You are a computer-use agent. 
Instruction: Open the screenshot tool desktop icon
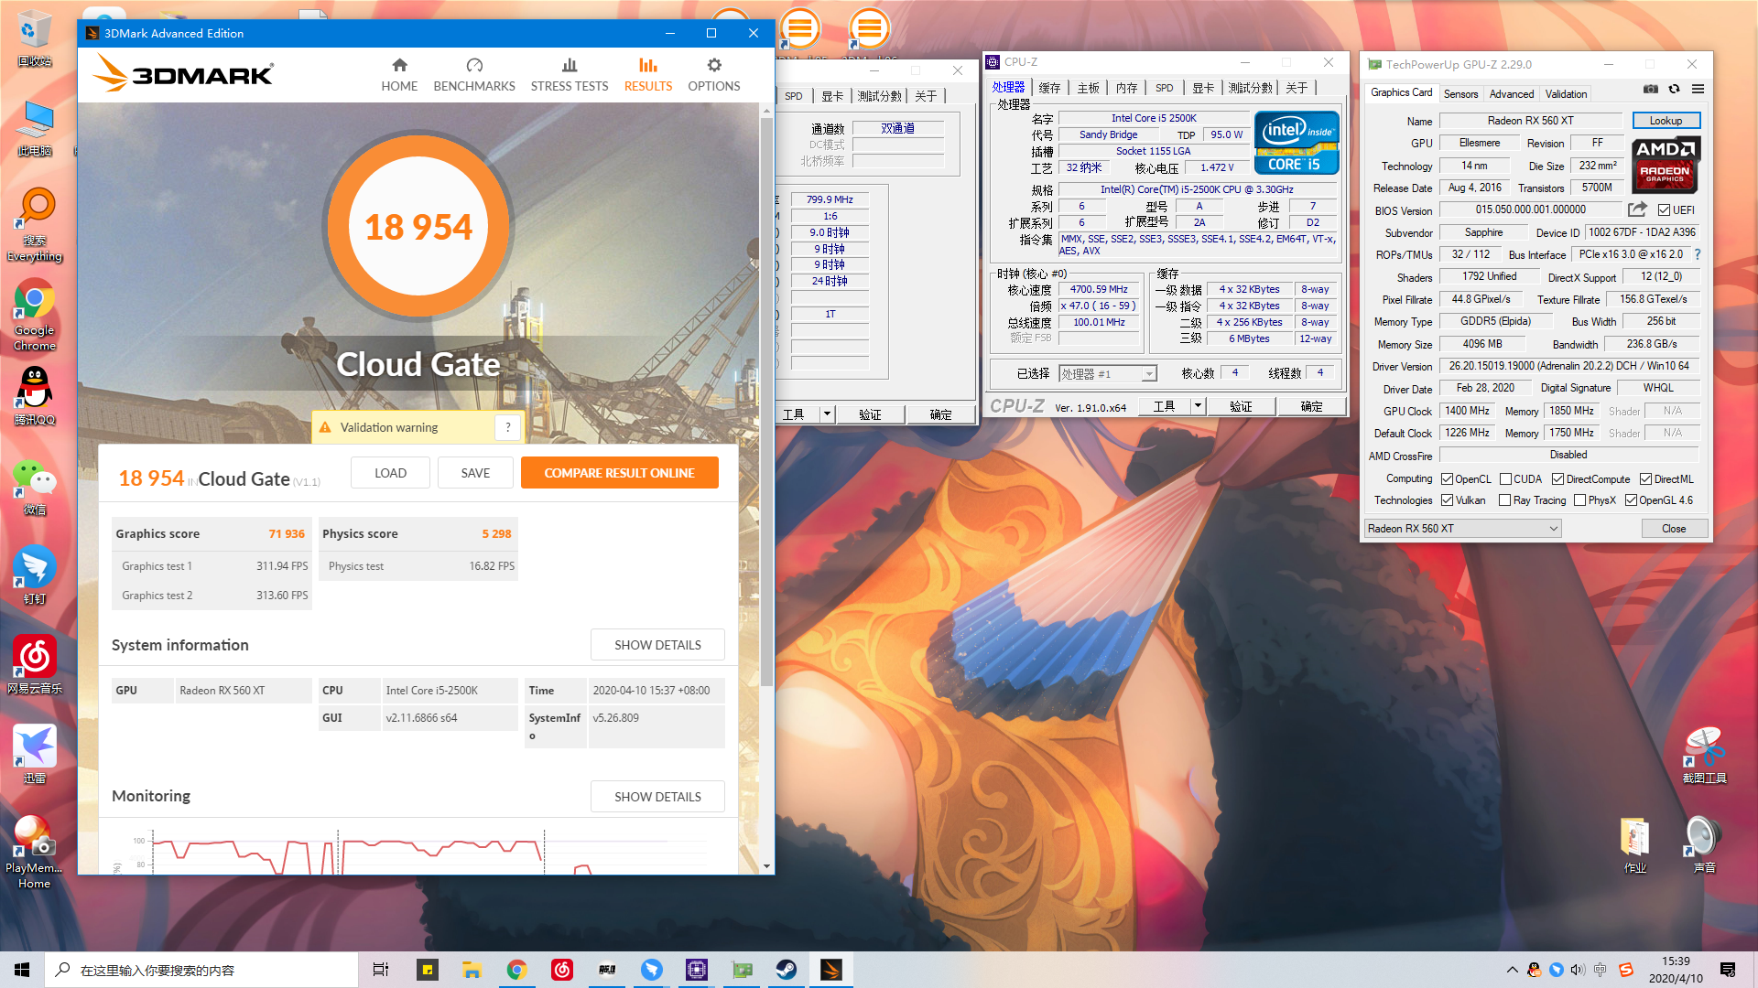coord(1704,755)
